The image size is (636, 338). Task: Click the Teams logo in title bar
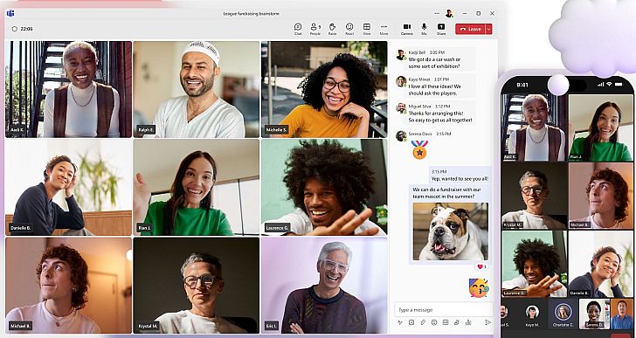[10, 13]
